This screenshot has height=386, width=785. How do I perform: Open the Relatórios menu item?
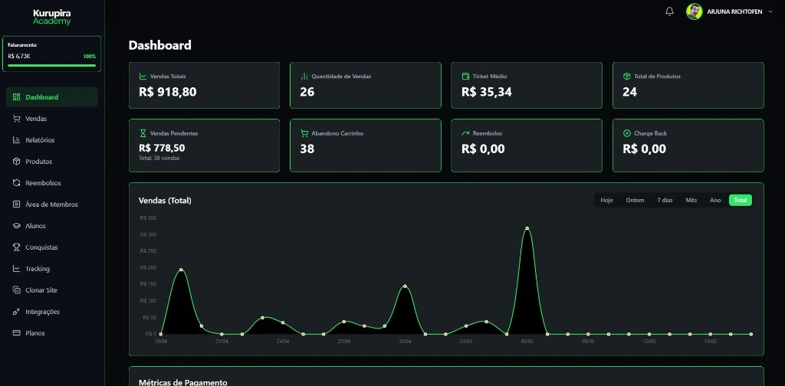pyautogui.click(x=52, y=140)
